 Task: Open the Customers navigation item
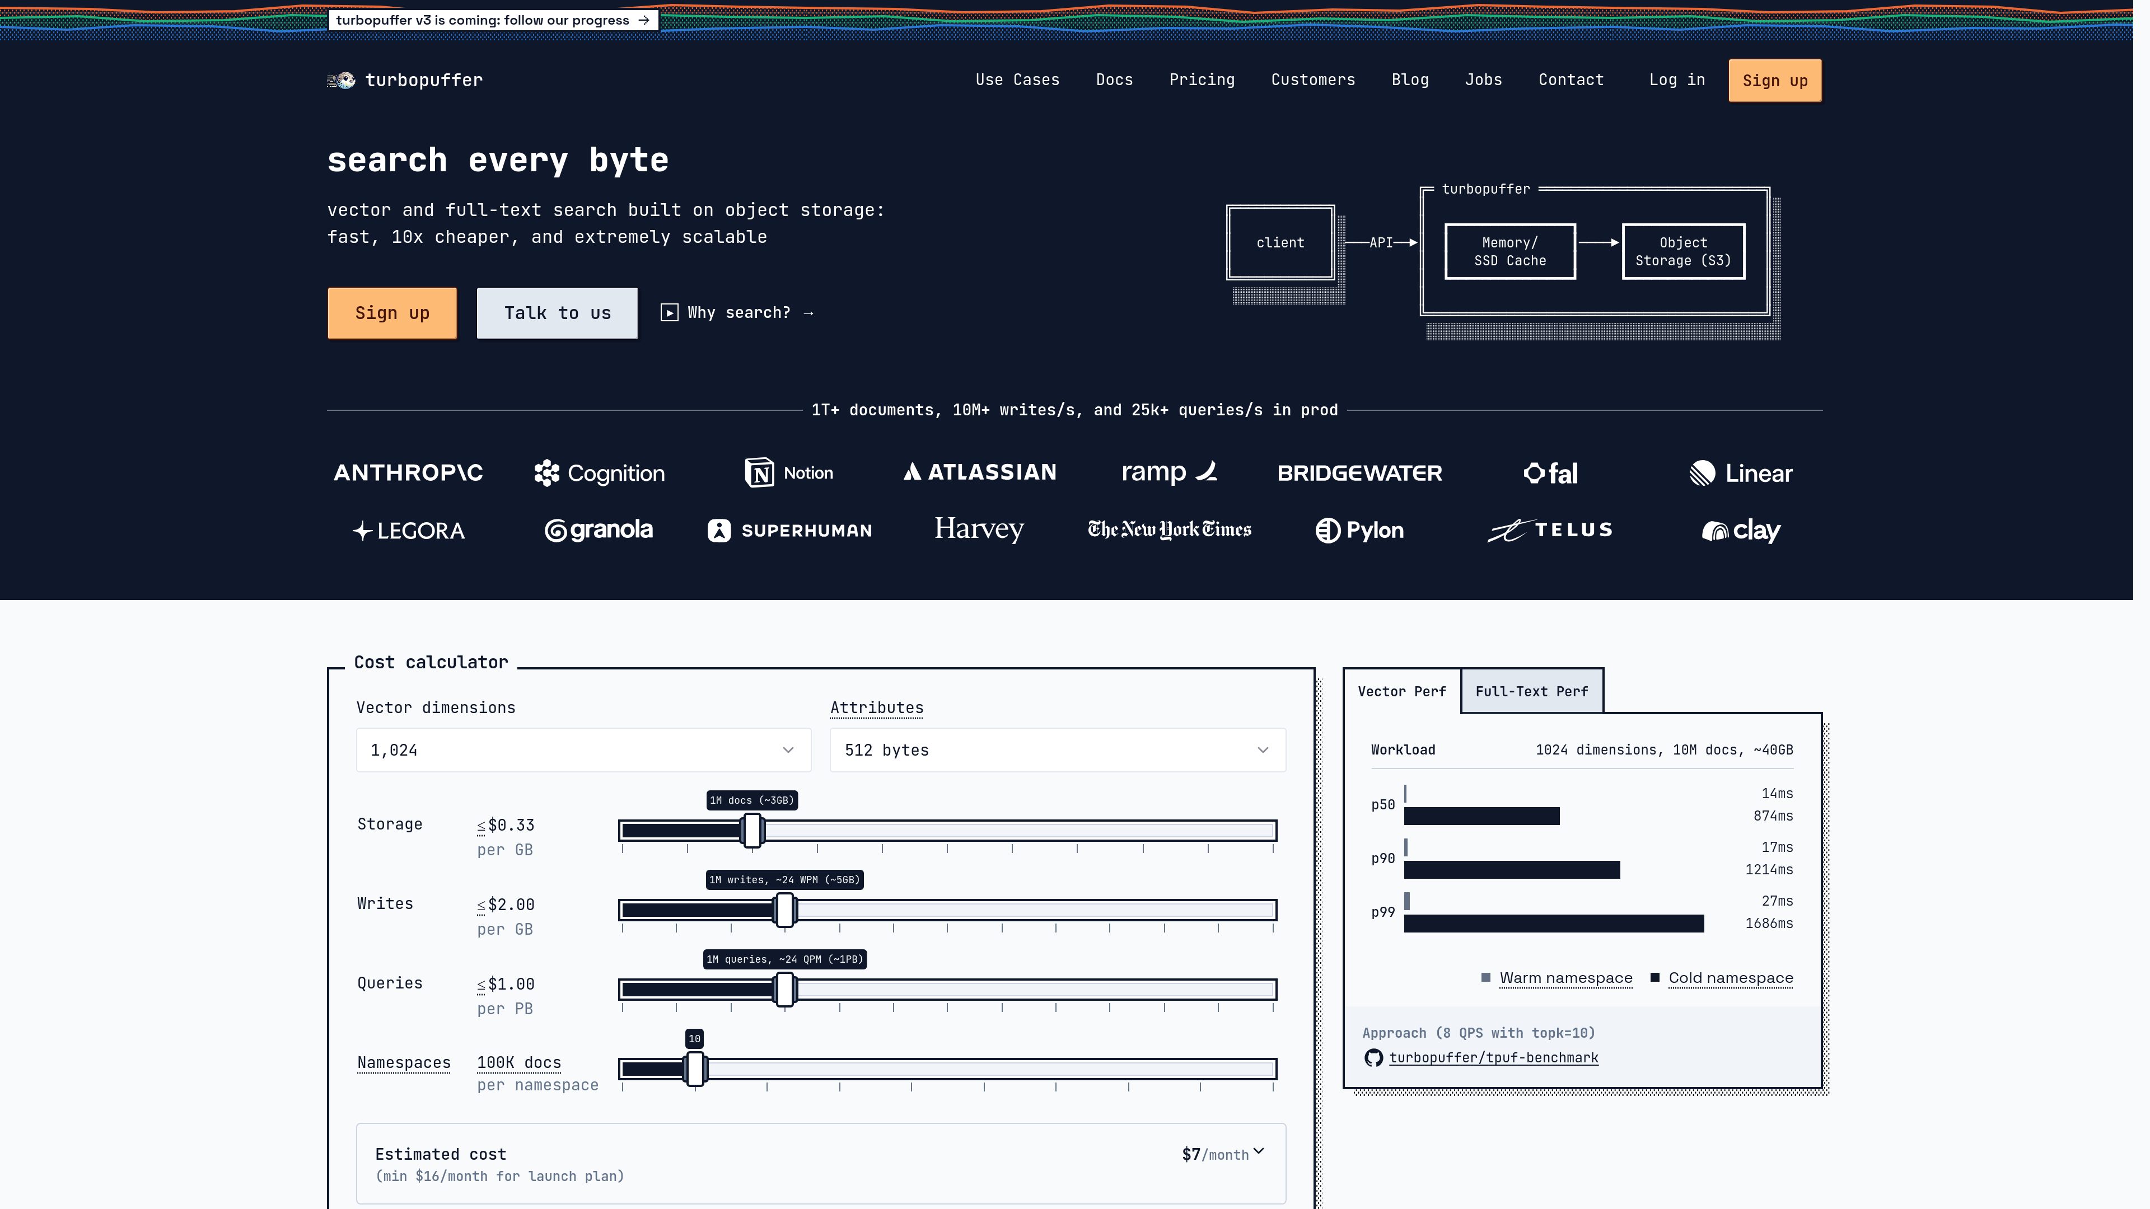(1313, 80)
